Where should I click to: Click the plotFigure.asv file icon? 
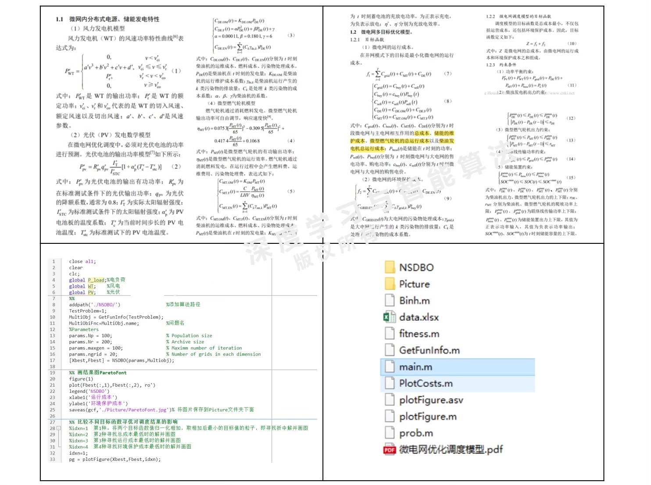(x=390, y=400)
